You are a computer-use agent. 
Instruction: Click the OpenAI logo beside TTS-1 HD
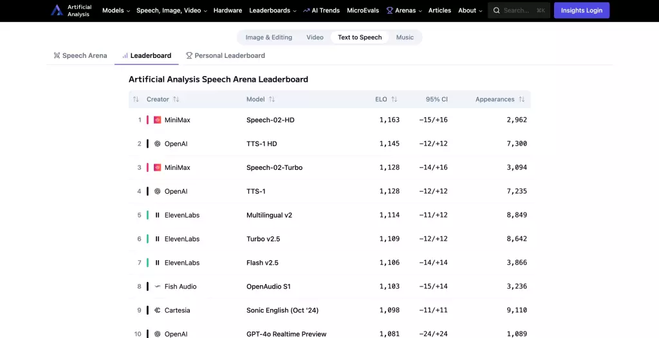click(157, 144)
